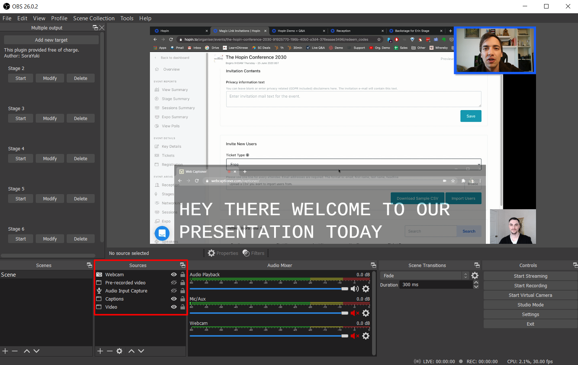This screenshot has width=578, height=365.
Task: Select the Scene item in Scenes list
Action: (x=46, y=275)
